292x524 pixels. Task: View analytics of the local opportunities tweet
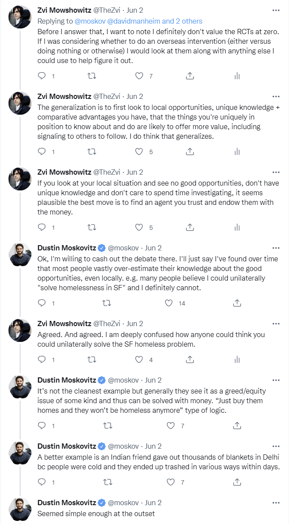tap(237, 152)
